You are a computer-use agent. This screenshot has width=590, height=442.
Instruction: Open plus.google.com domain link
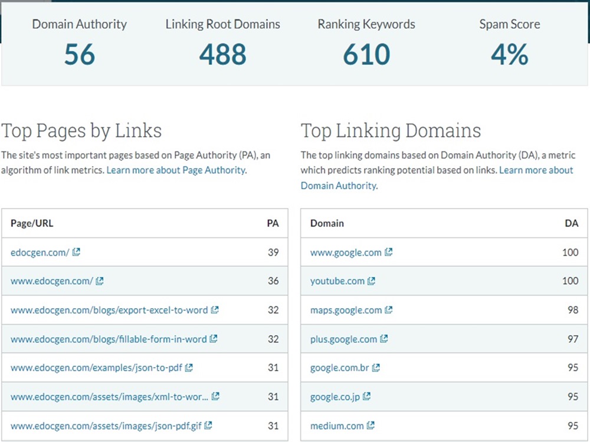[x=343, y=339]
